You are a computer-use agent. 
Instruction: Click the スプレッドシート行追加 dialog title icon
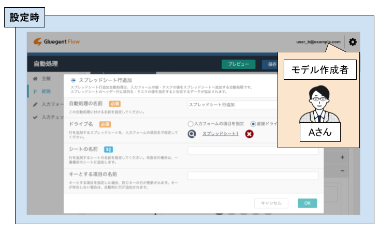click(x=73, y=80)
